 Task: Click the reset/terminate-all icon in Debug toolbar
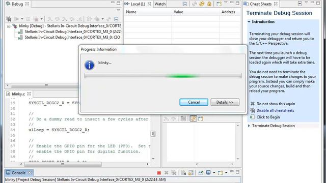pos(9,19)
